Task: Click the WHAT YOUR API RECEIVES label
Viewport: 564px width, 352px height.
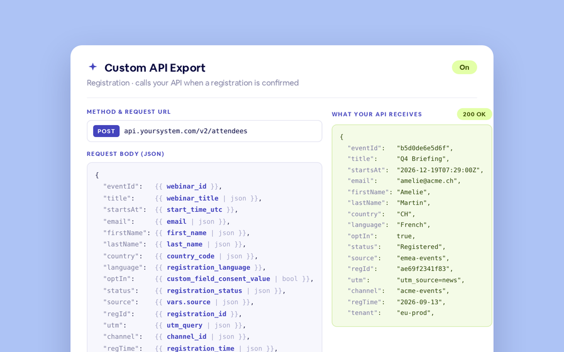Action: 377,114
